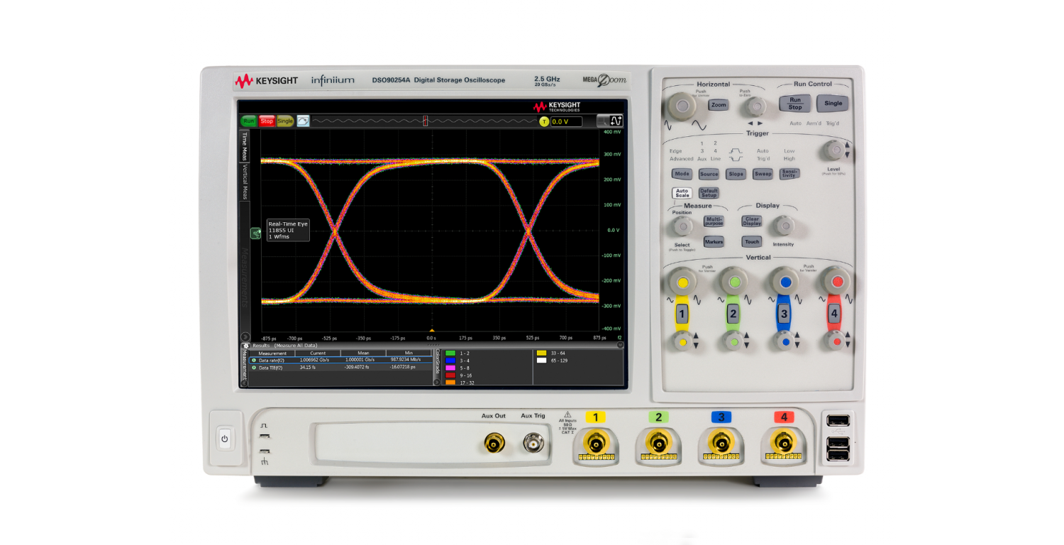Image resolution: width=1064 pixels, height=545 pixels.
Task: Click the memory bar position marker
Action: (x=426, y=121)
